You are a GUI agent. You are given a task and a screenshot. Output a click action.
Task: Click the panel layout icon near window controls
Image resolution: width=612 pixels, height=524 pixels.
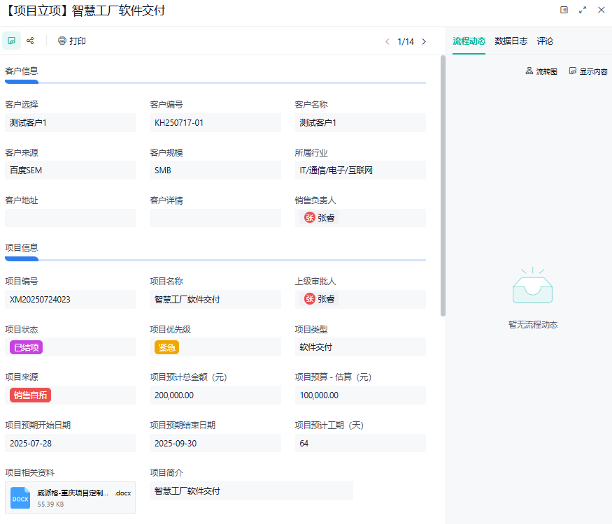[565, 10]
